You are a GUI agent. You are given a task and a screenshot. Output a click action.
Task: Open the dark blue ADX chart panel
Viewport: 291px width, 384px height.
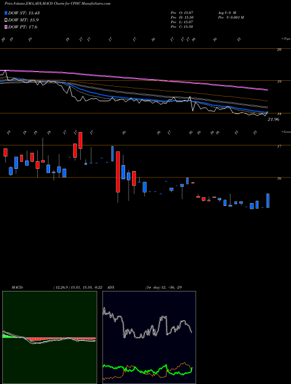click(x=149, y=337)
